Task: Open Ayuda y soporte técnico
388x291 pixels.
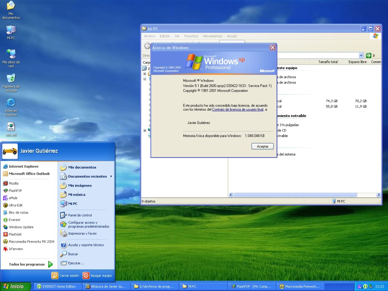Action: pos(82,245)
